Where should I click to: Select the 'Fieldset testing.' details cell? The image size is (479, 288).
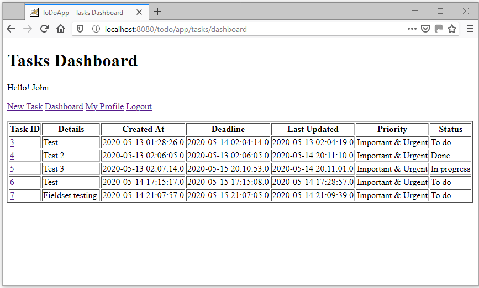tap(71, 195)
